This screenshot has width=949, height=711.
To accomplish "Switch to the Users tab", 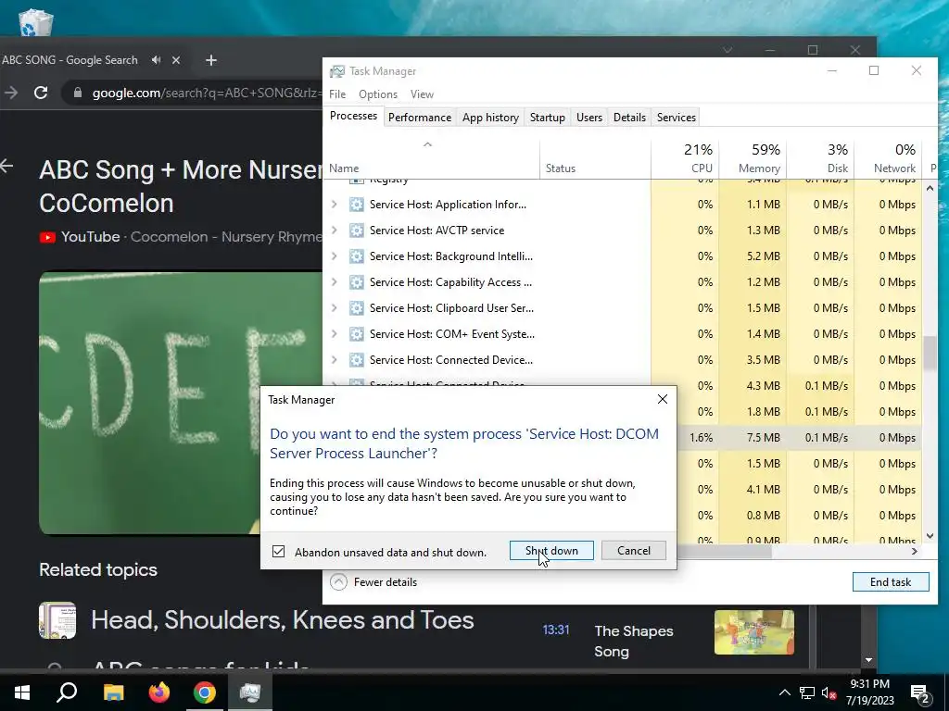I will click(588, 118).
